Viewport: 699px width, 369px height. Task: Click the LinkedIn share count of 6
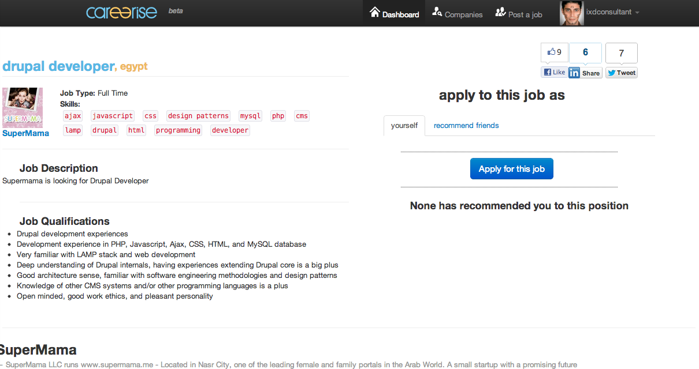pyautogui.click(x=585, y=52)
